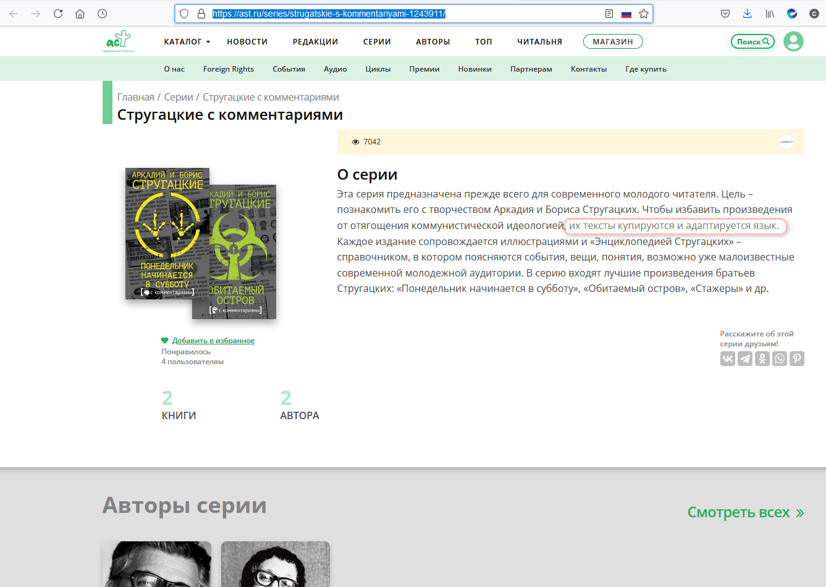Open the Партнерам submenu link
Screen dimensions: 826x587
531,69
